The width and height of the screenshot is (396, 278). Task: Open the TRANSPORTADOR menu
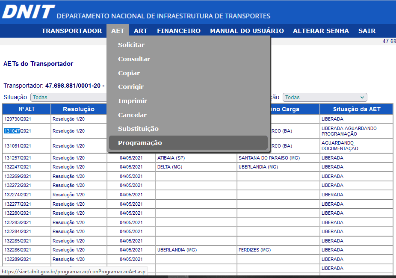point(72,31)
